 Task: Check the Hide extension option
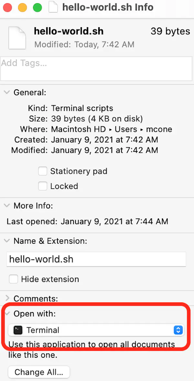(x=13, y=279)
